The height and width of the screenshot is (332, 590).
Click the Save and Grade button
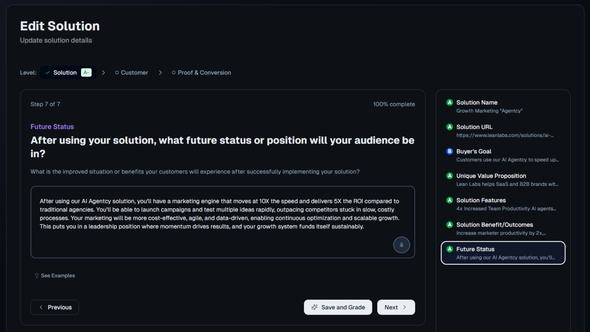coord(338,307)
